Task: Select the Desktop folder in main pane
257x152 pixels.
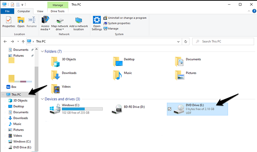Action: pyautogui.click(x=124, y=62)
